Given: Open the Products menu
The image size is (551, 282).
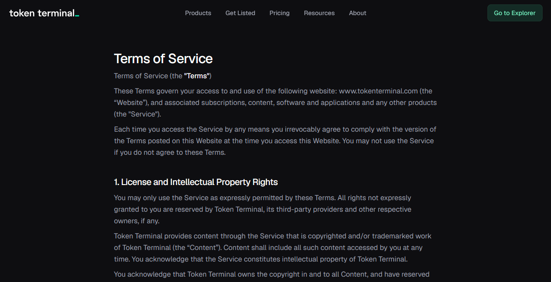Looking at the screenshot, I should click(198, 13).
